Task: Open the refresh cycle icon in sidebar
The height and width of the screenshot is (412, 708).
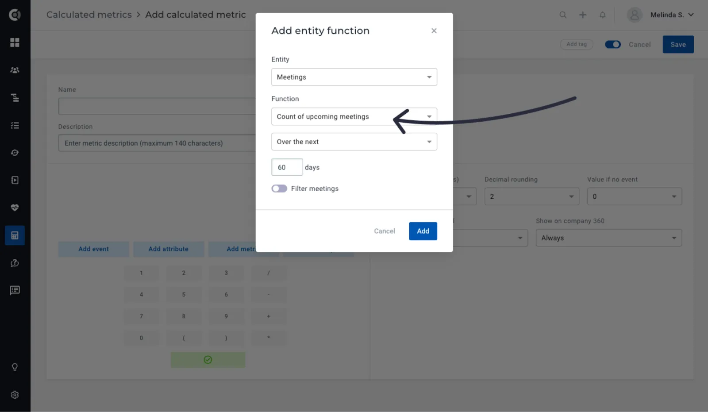Action: pos(15,153)
